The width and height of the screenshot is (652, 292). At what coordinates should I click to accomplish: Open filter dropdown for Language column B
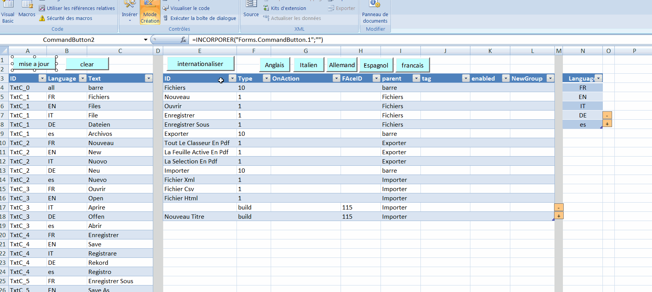coord(83,78)
